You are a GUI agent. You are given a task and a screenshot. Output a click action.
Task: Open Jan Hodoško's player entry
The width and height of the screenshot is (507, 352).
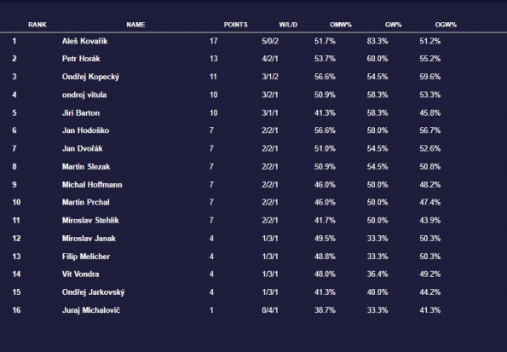(85, 130)
